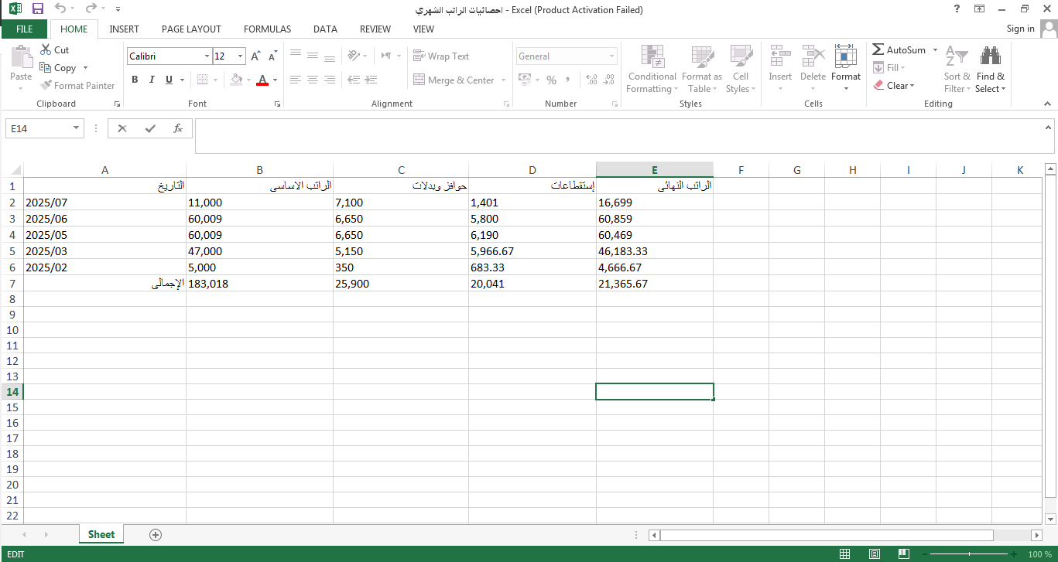
Task: Switch to Page Break Preview
Action: (904, 554)
